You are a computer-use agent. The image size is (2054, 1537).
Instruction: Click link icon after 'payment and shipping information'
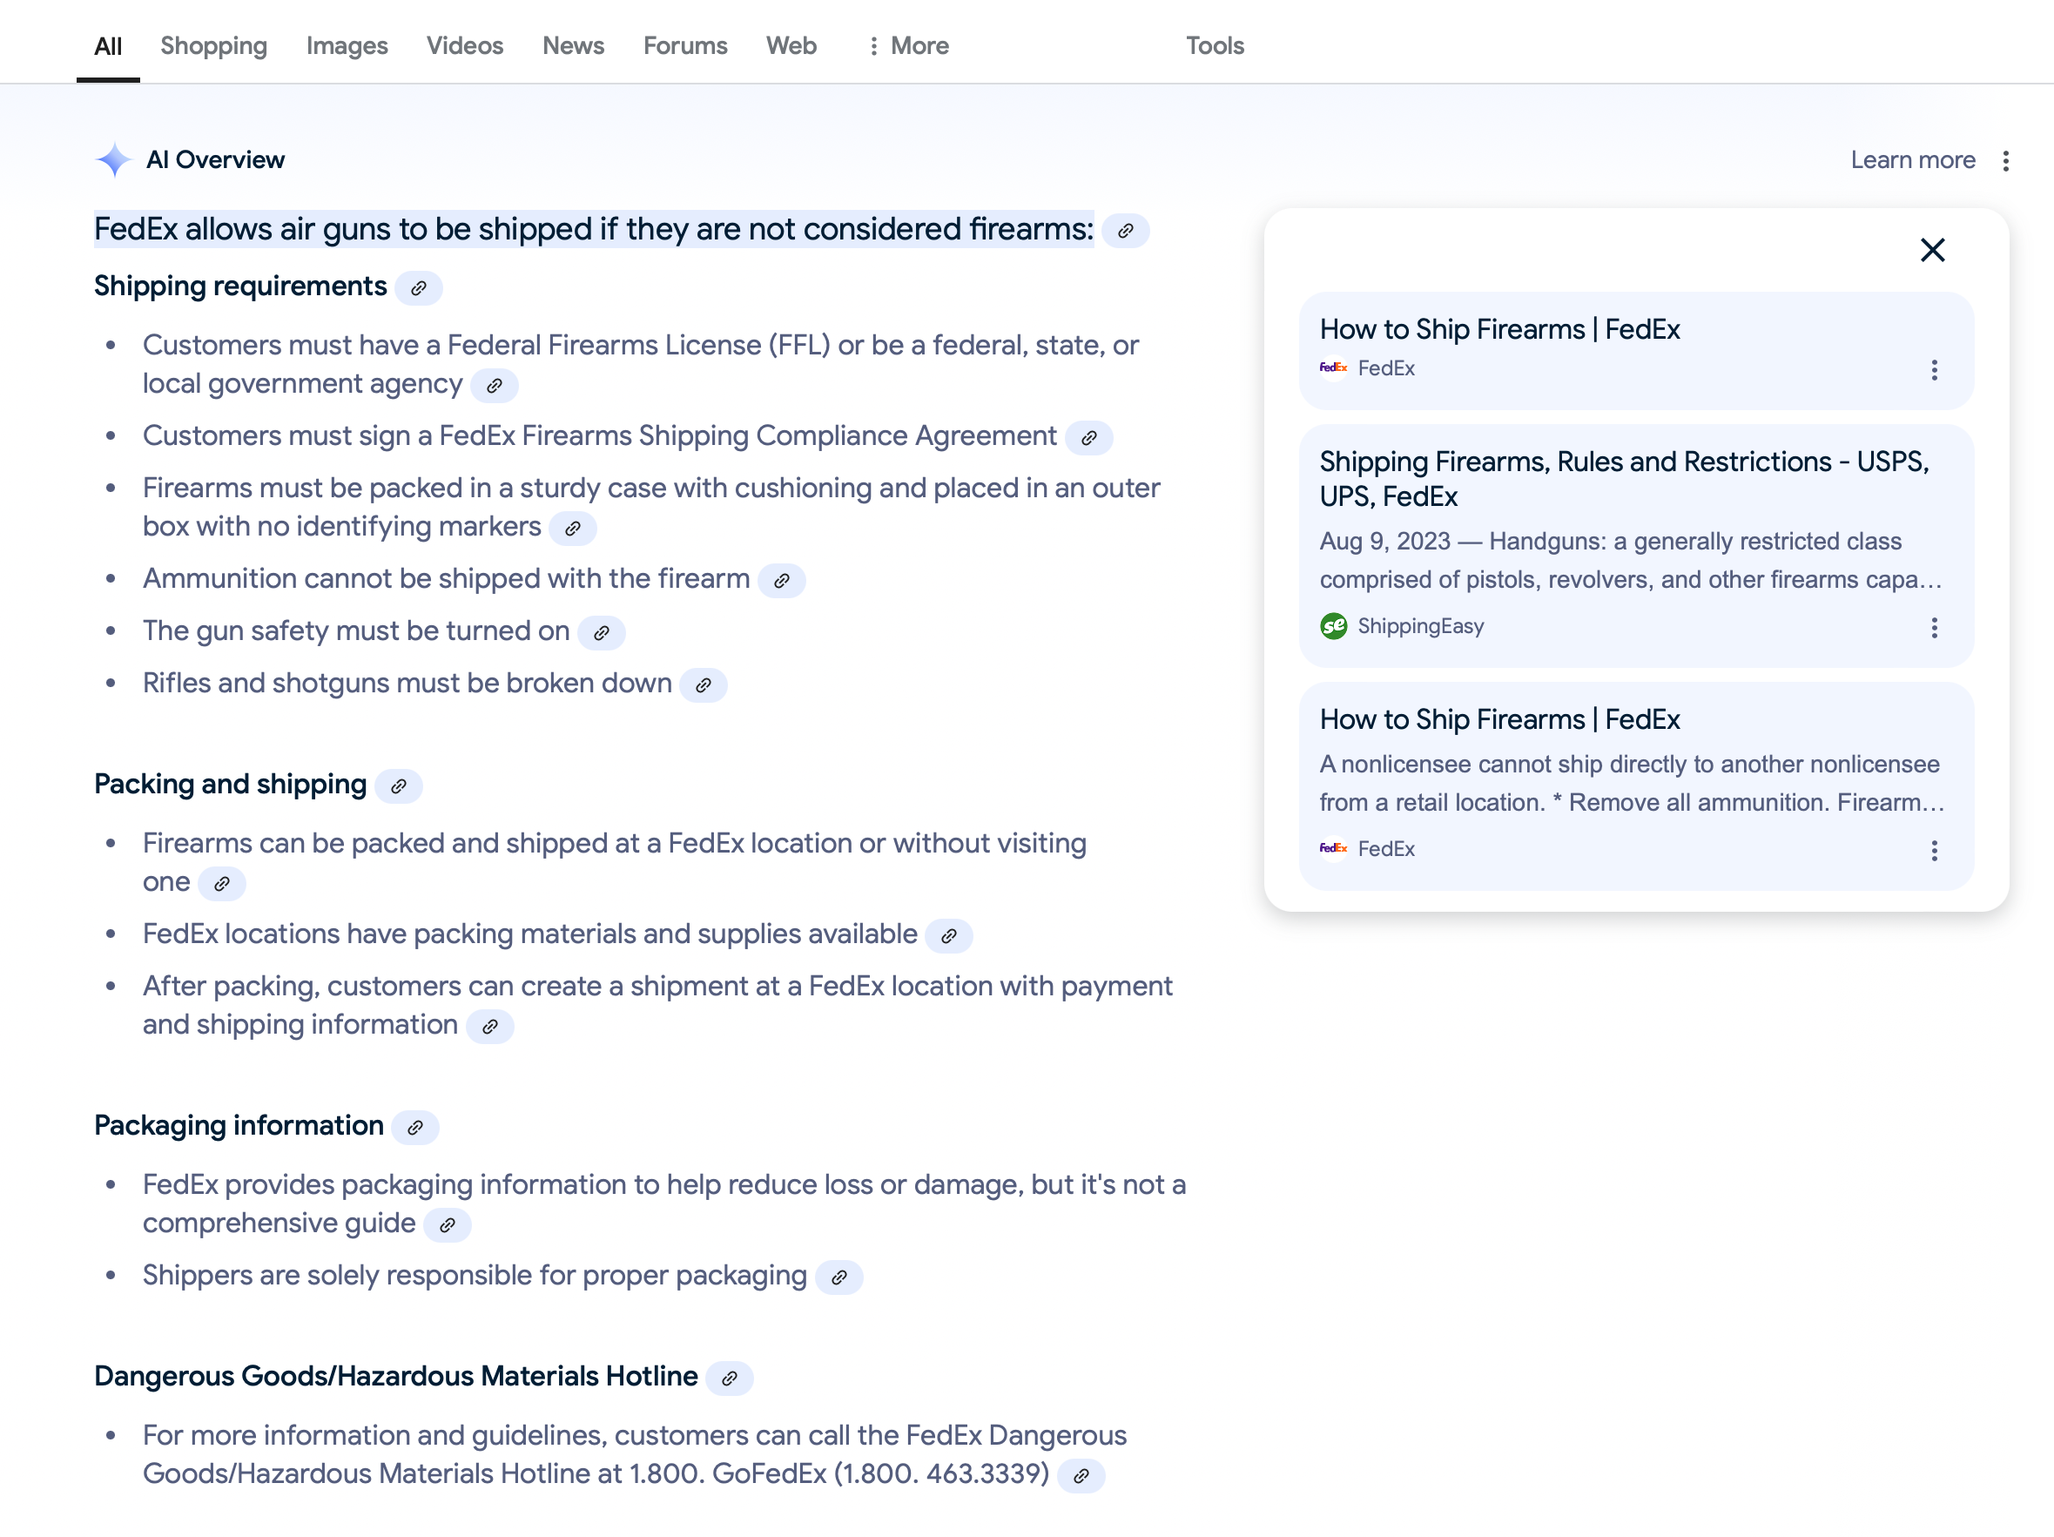tap(490, 1026)
